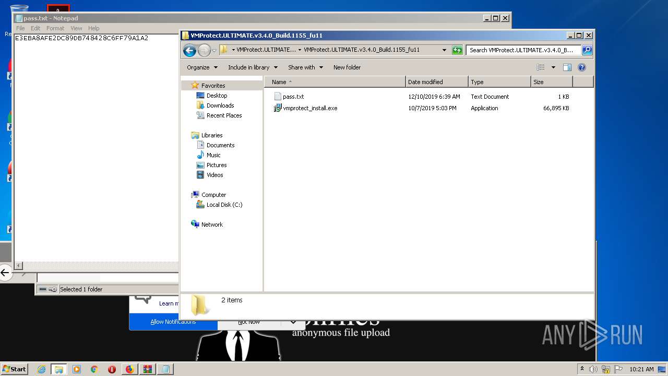This screenshot has width=668, height=376.
Task: Show hidden tray icons arrow
Action: pos(582,369)
